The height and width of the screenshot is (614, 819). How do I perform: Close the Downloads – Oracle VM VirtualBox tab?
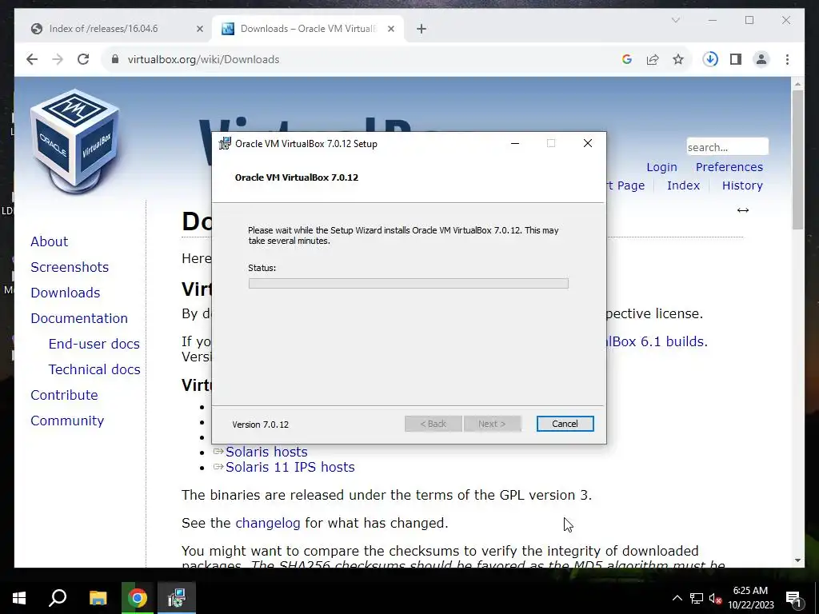(x=390, y=30)
